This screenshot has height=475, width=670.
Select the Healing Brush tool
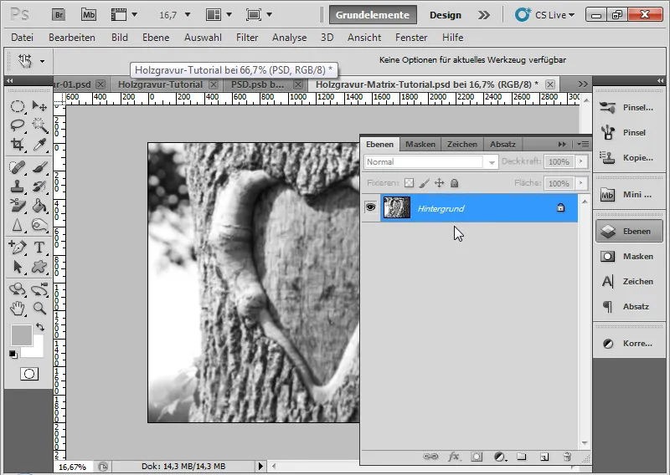coord(18,167)
